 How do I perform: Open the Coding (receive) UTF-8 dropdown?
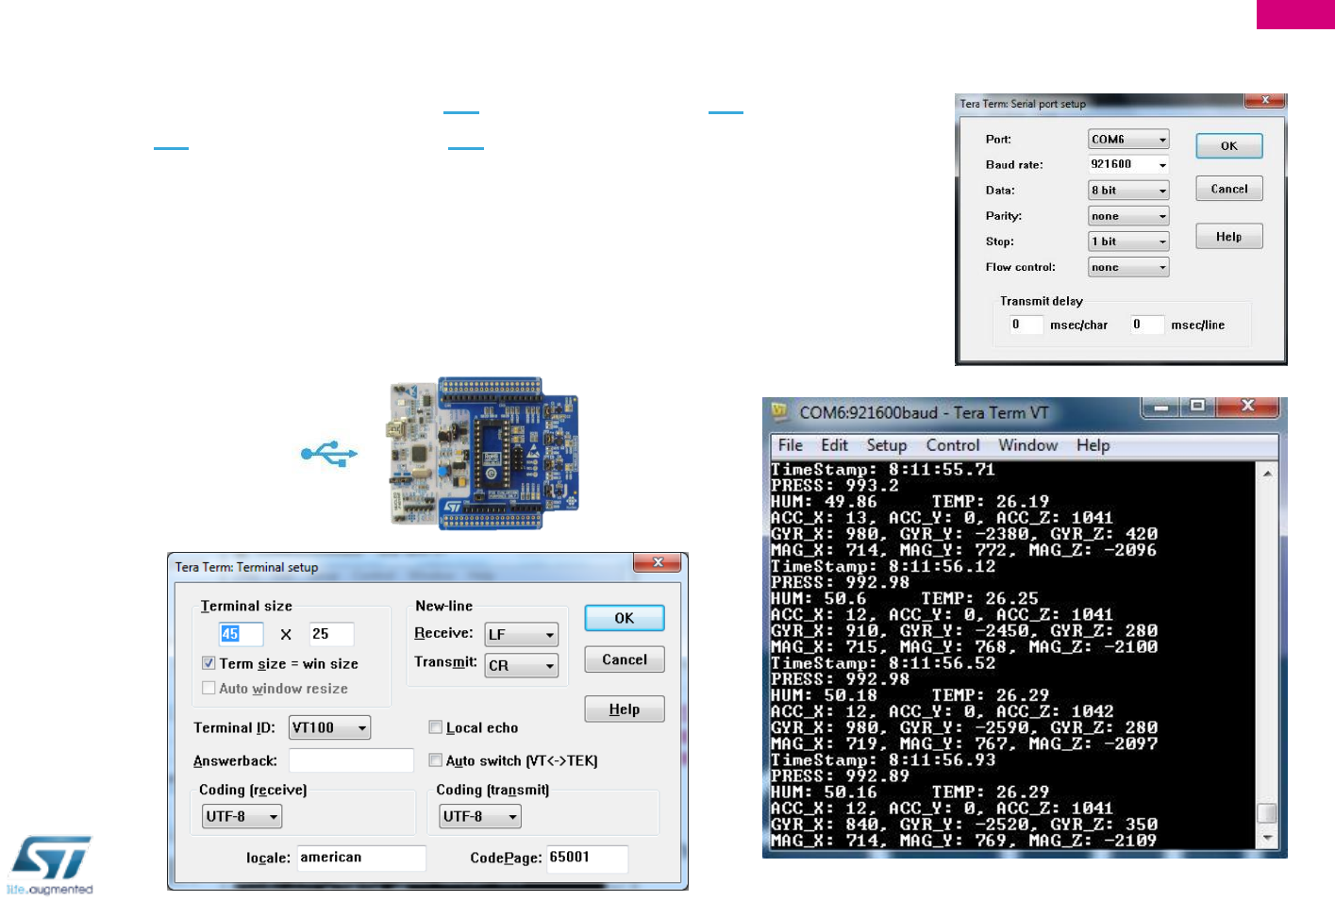click(x=242, y=816)
